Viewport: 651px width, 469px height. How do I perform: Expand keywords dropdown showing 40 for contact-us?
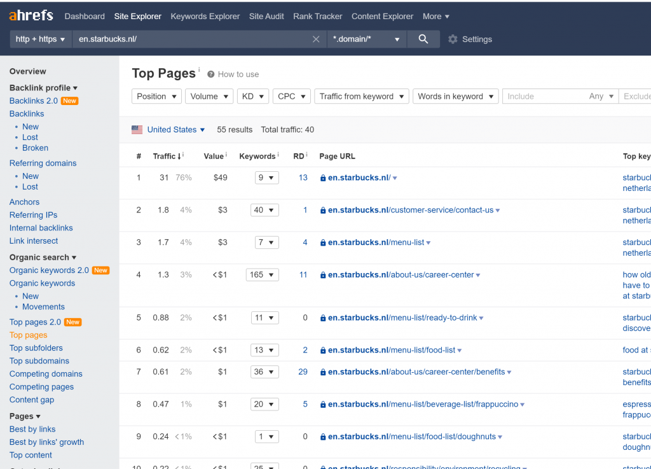264,210
